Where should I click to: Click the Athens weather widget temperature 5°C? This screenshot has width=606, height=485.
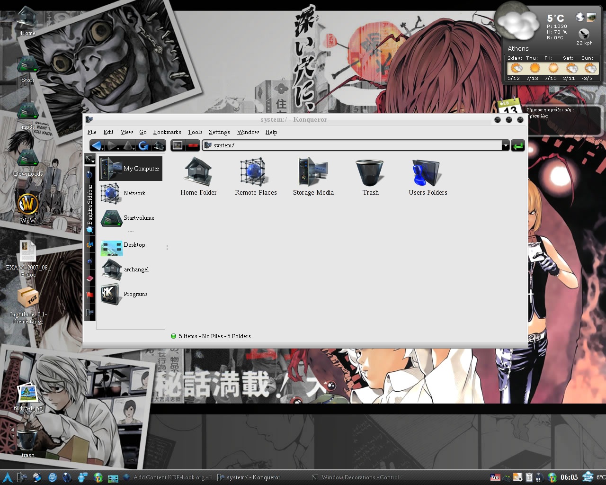556,18
